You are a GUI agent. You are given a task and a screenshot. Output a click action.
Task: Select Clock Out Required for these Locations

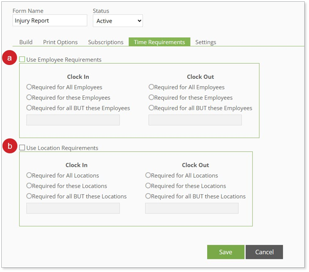(148, 186)
